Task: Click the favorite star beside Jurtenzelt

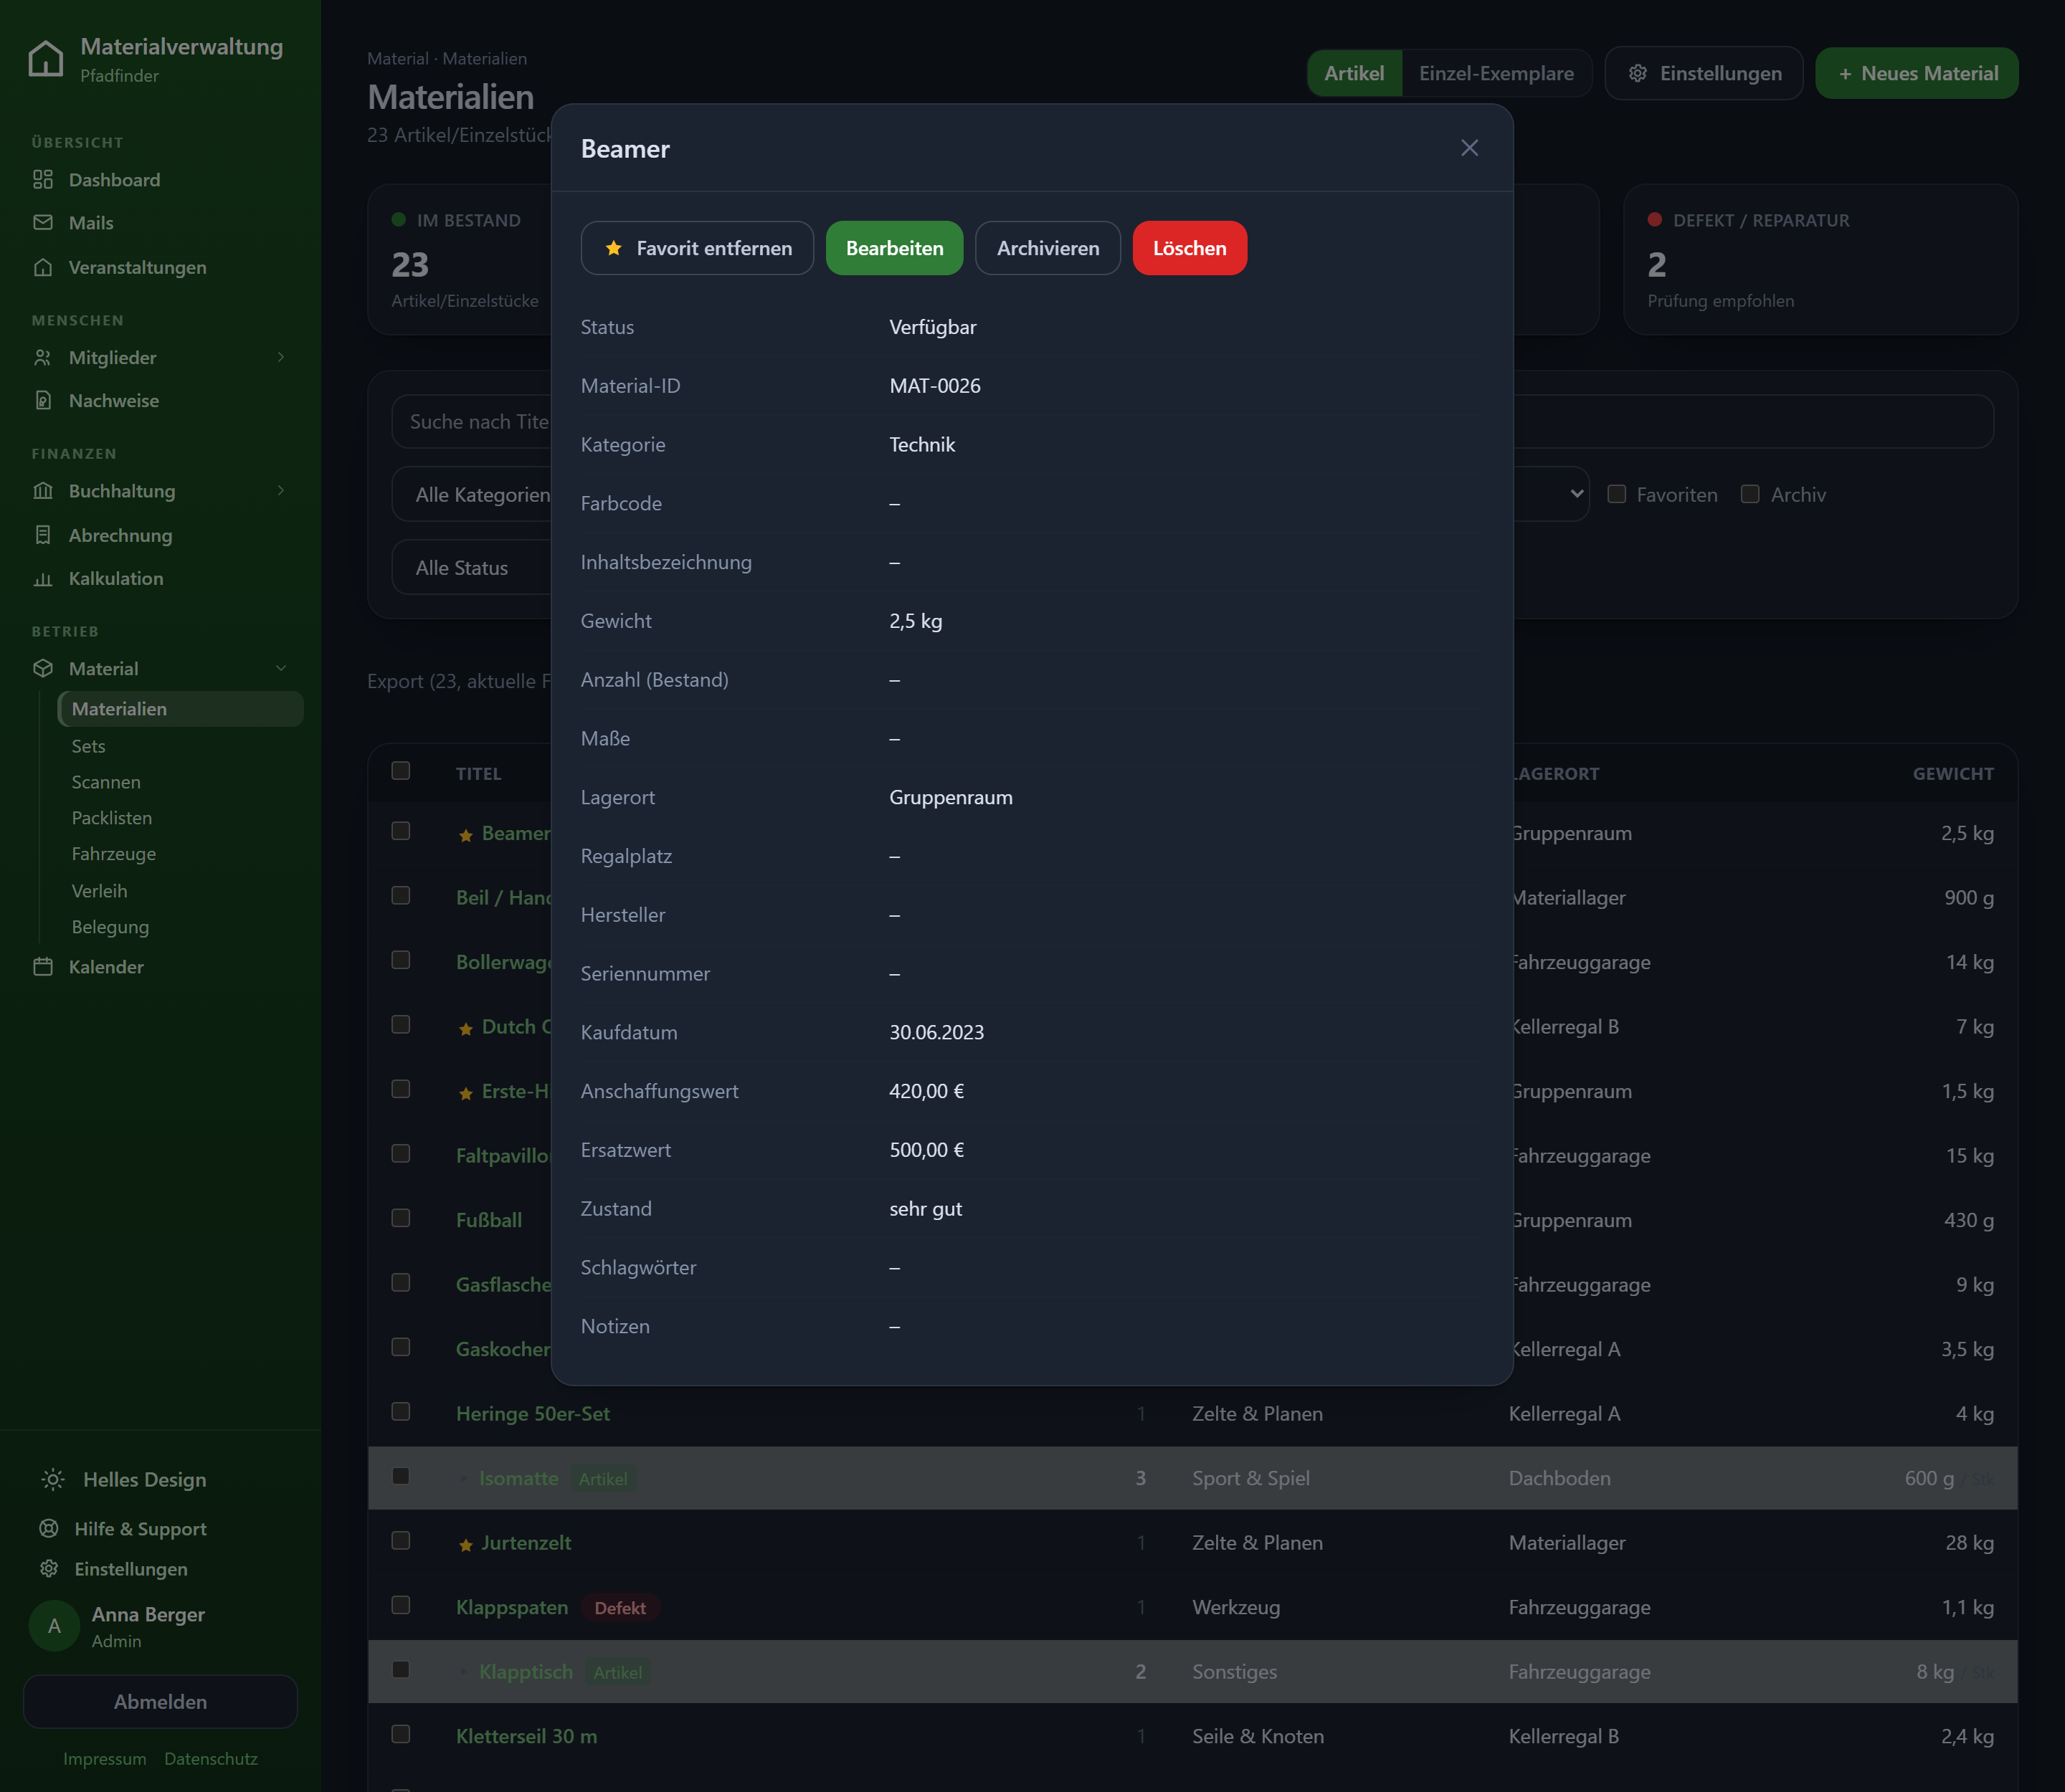Action: click(465, 1545)
